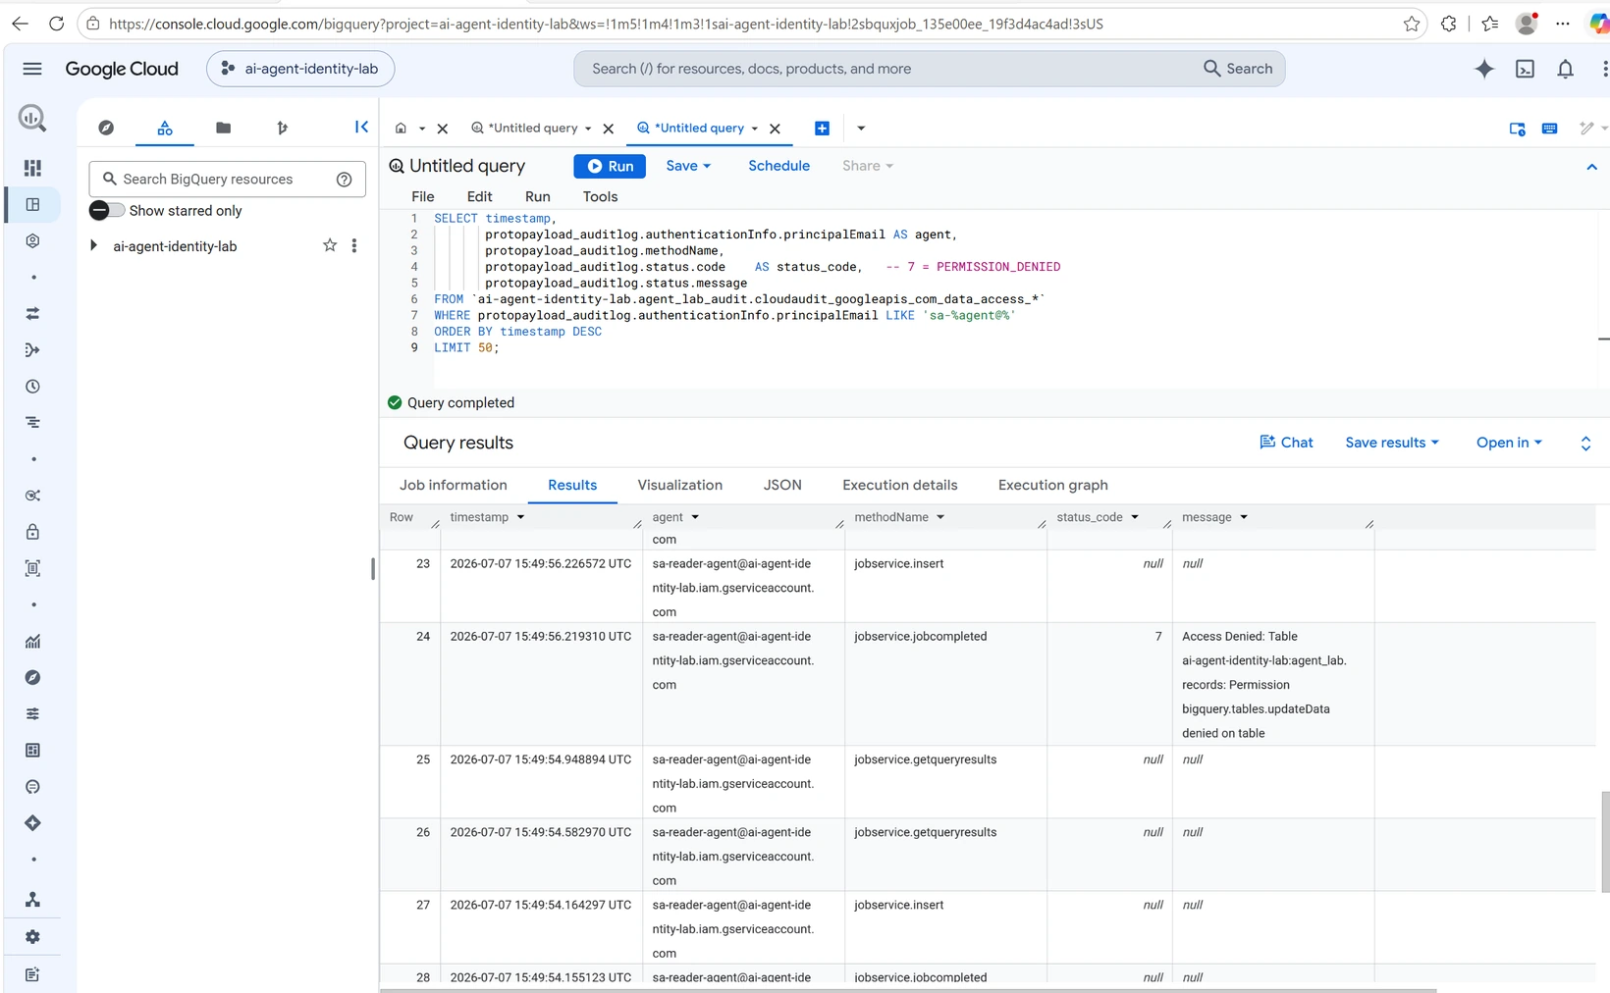Click the results horizontal scrollbar
Screen dimensions: 1610x993
tap(908, 990)
